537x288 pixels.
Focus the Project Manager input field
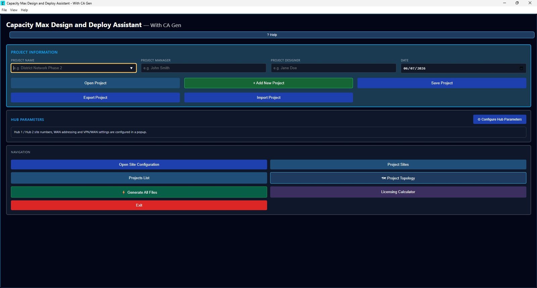point(203,68)
